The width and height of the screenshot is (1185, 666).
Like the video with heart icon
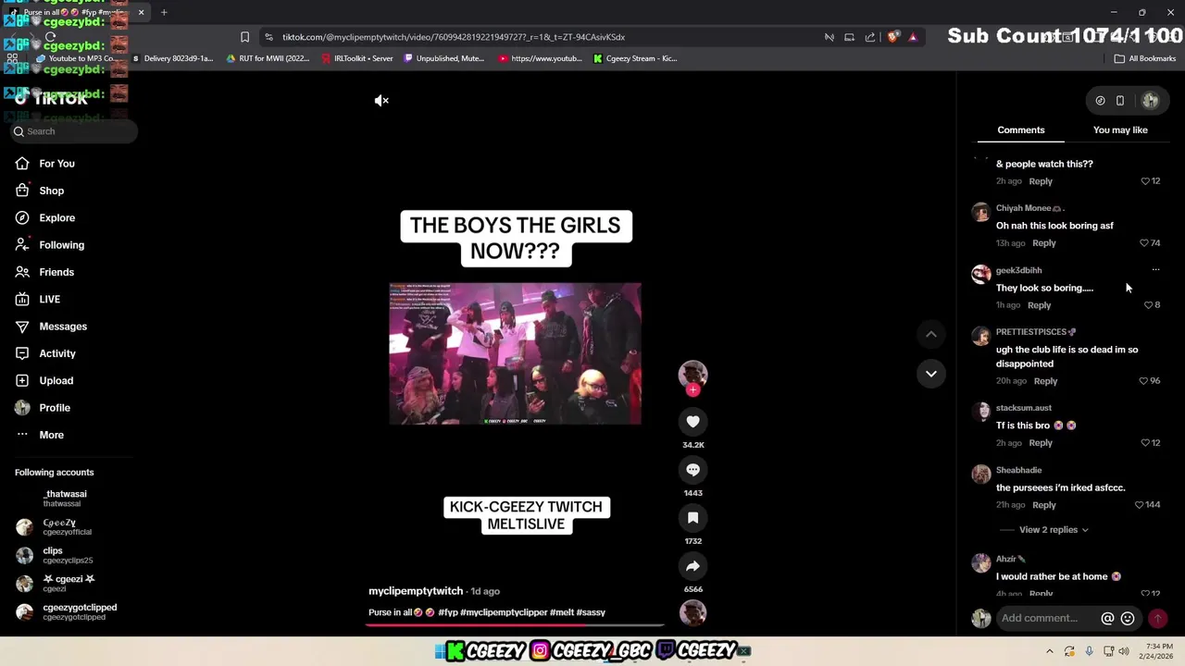coord(692,422)
